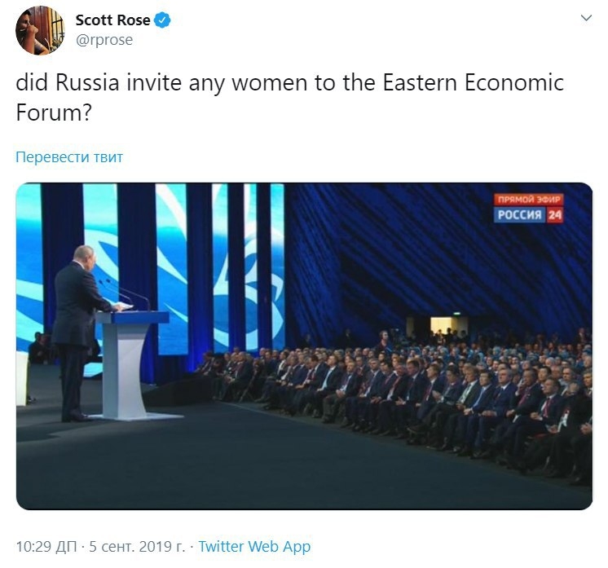The width and height of the screenshot is (608, 568).
Task: Click the number 24 in channel logo
Action: click(554, 215)
